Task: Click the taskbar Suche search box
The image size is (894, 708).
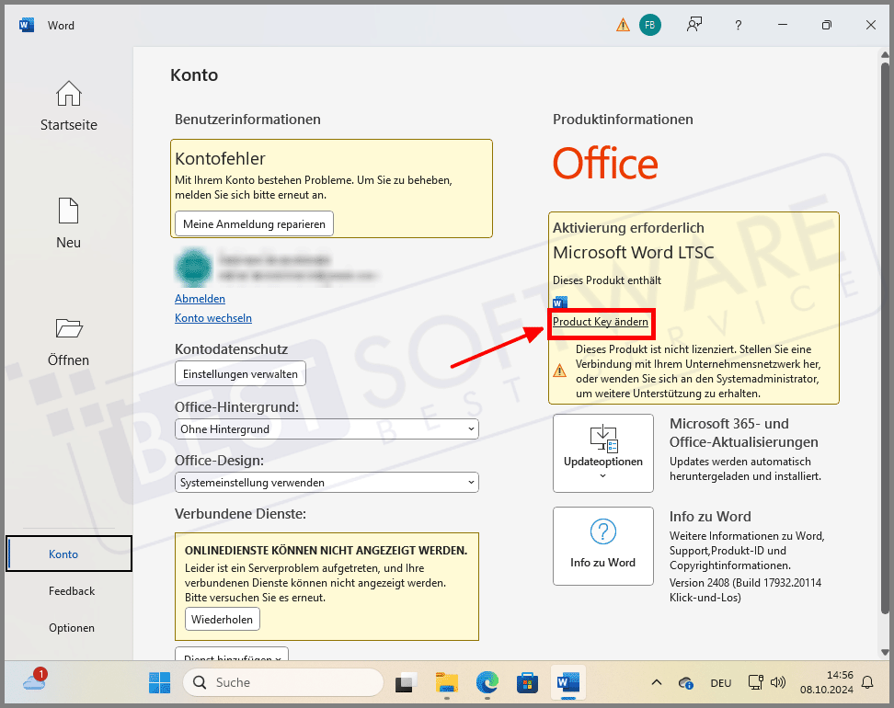Action: tap(282, 682)
